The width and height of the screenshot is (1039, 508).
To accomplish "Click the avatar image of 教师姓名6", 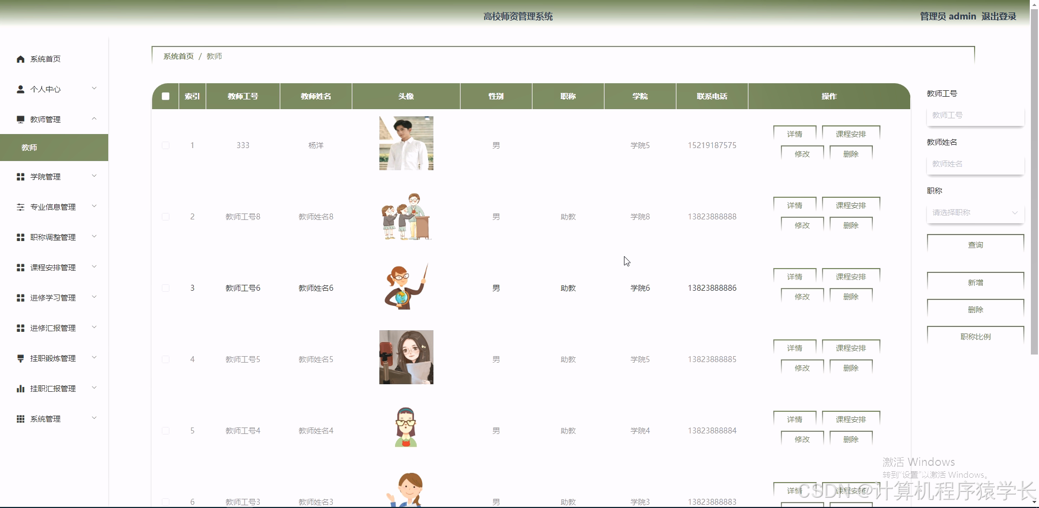I will click(x=406, y=286).
